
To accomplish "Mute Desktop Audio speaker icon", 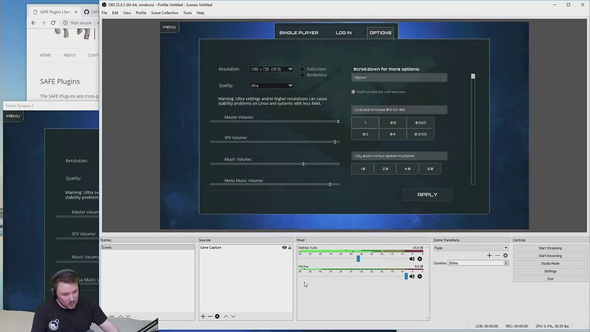I will click(412, 259).
